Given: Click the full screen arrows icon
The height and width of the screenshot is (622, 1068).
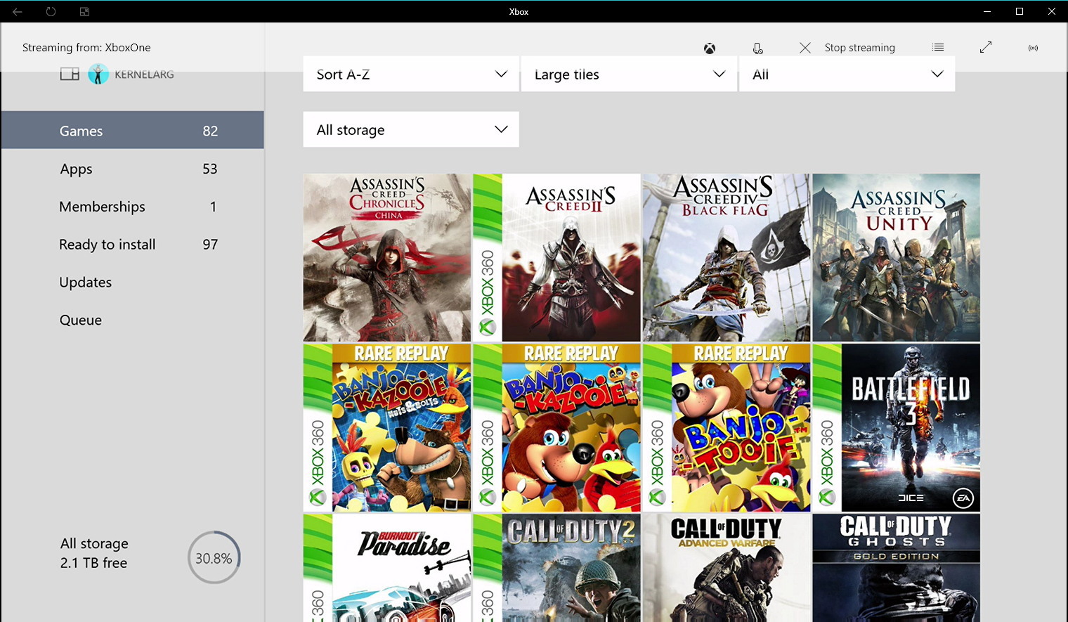Looking at the screenshot, I should (x=986, y=47).
